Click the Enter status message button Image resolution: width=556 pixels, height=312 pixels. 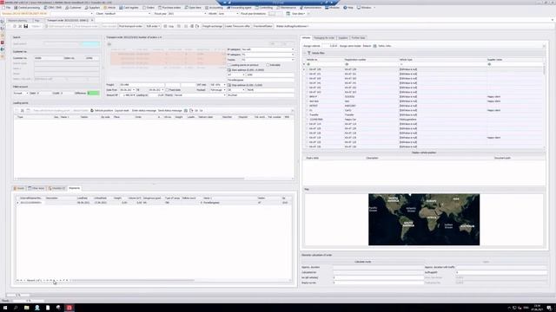(144, 111)
